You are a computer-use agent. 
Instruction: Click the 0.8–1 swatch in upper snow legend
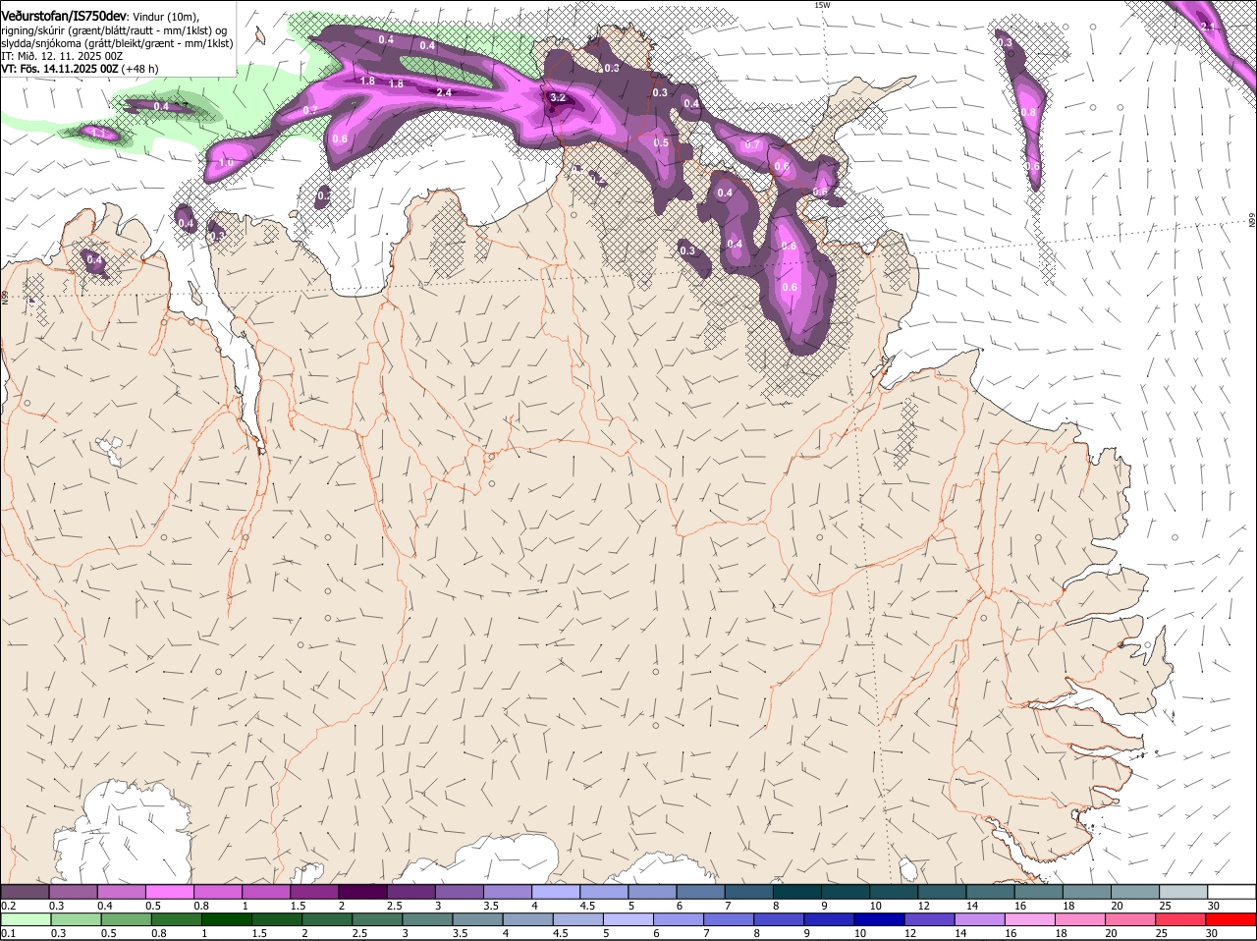217,891
